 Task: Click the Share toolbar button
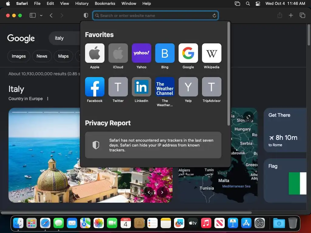coord(280,15)
